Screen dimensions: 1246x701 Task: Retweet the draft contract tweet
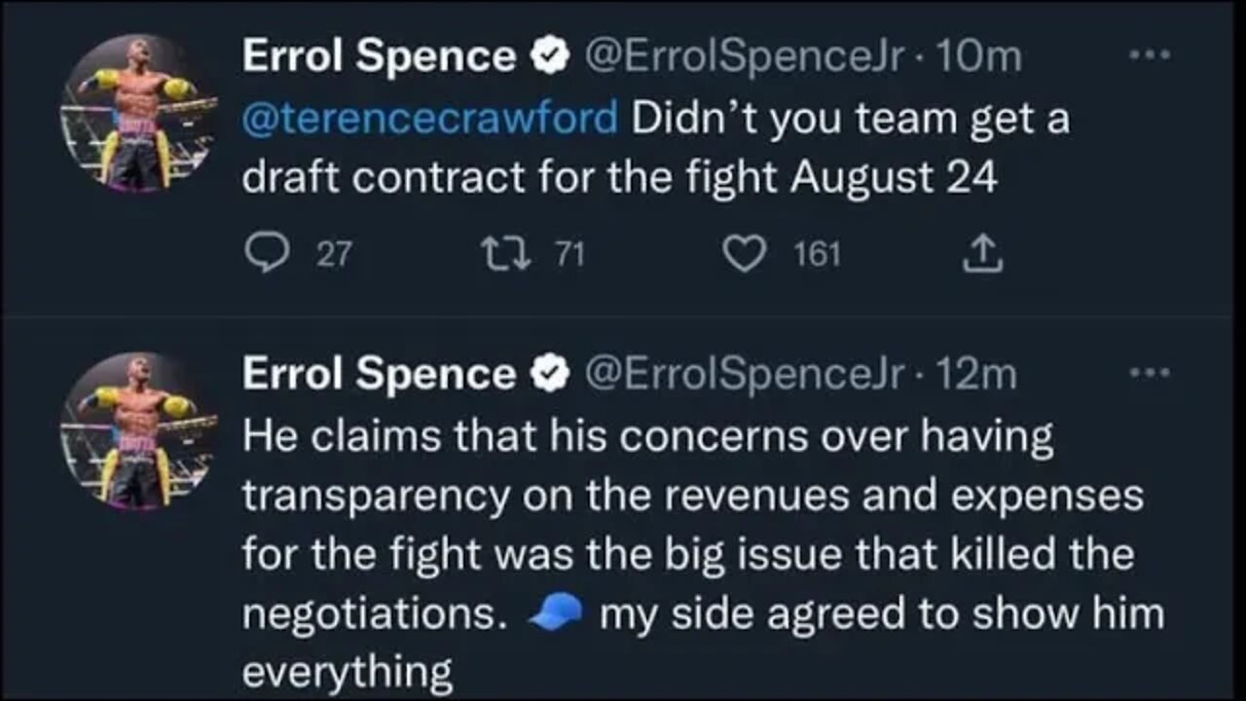(504, 255)
